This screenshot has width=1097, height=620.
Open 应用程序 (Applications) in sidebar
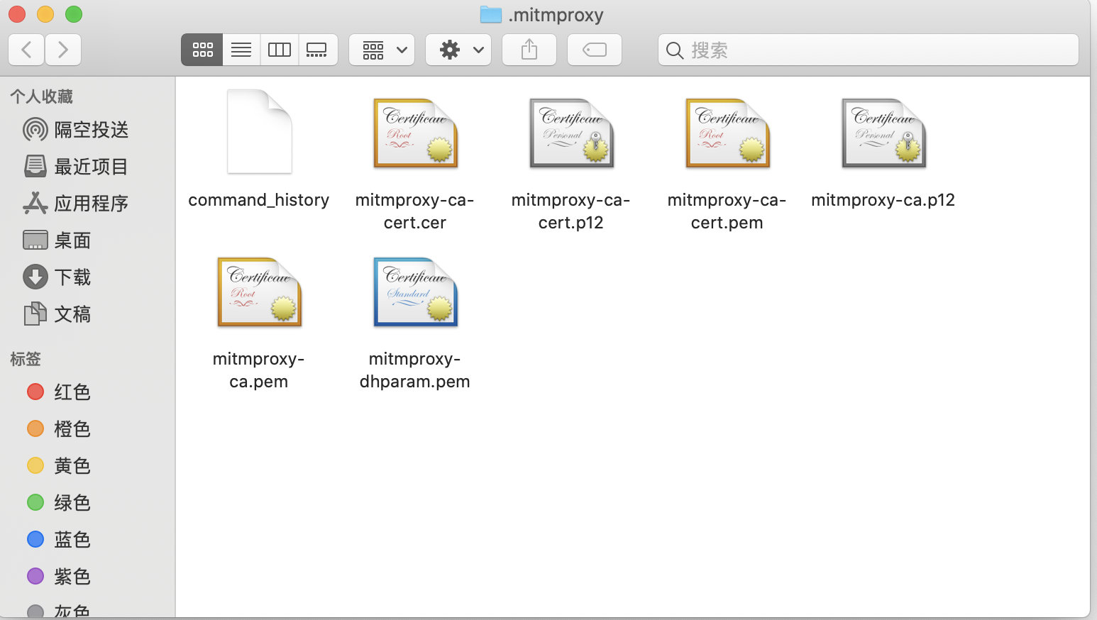coord(88,204)
